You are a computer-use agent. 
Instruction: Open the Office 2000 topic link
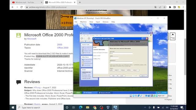coord(63,48)
